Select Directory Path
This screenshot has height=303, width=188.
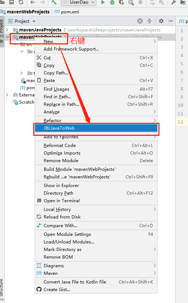(96, 193)
